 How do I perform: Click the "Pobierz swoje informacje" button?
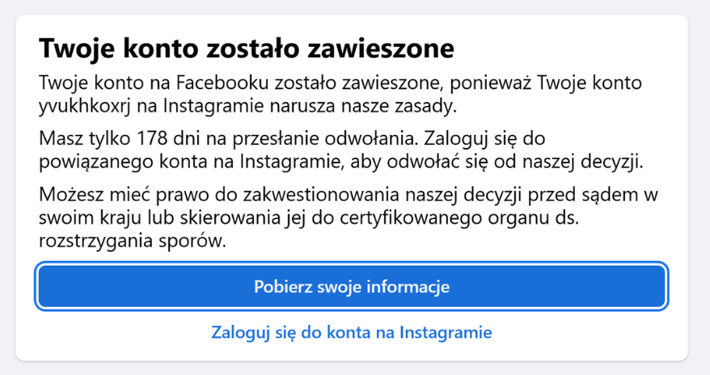352,287
